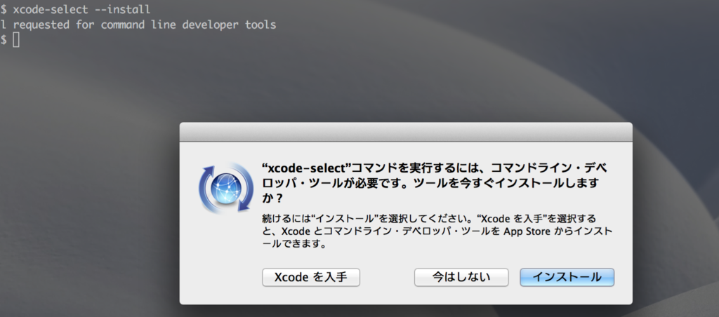
Task: Open App Store via Xcode を入手 button
Action: click(311, 277)
